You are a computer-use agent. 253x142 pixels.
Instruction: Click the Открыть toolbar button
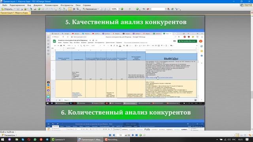(x=8, y=9)
